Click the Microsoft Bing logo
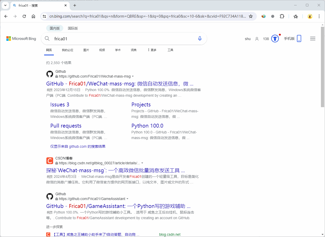Viewport: 325px width, 237px height. point(21,39)
